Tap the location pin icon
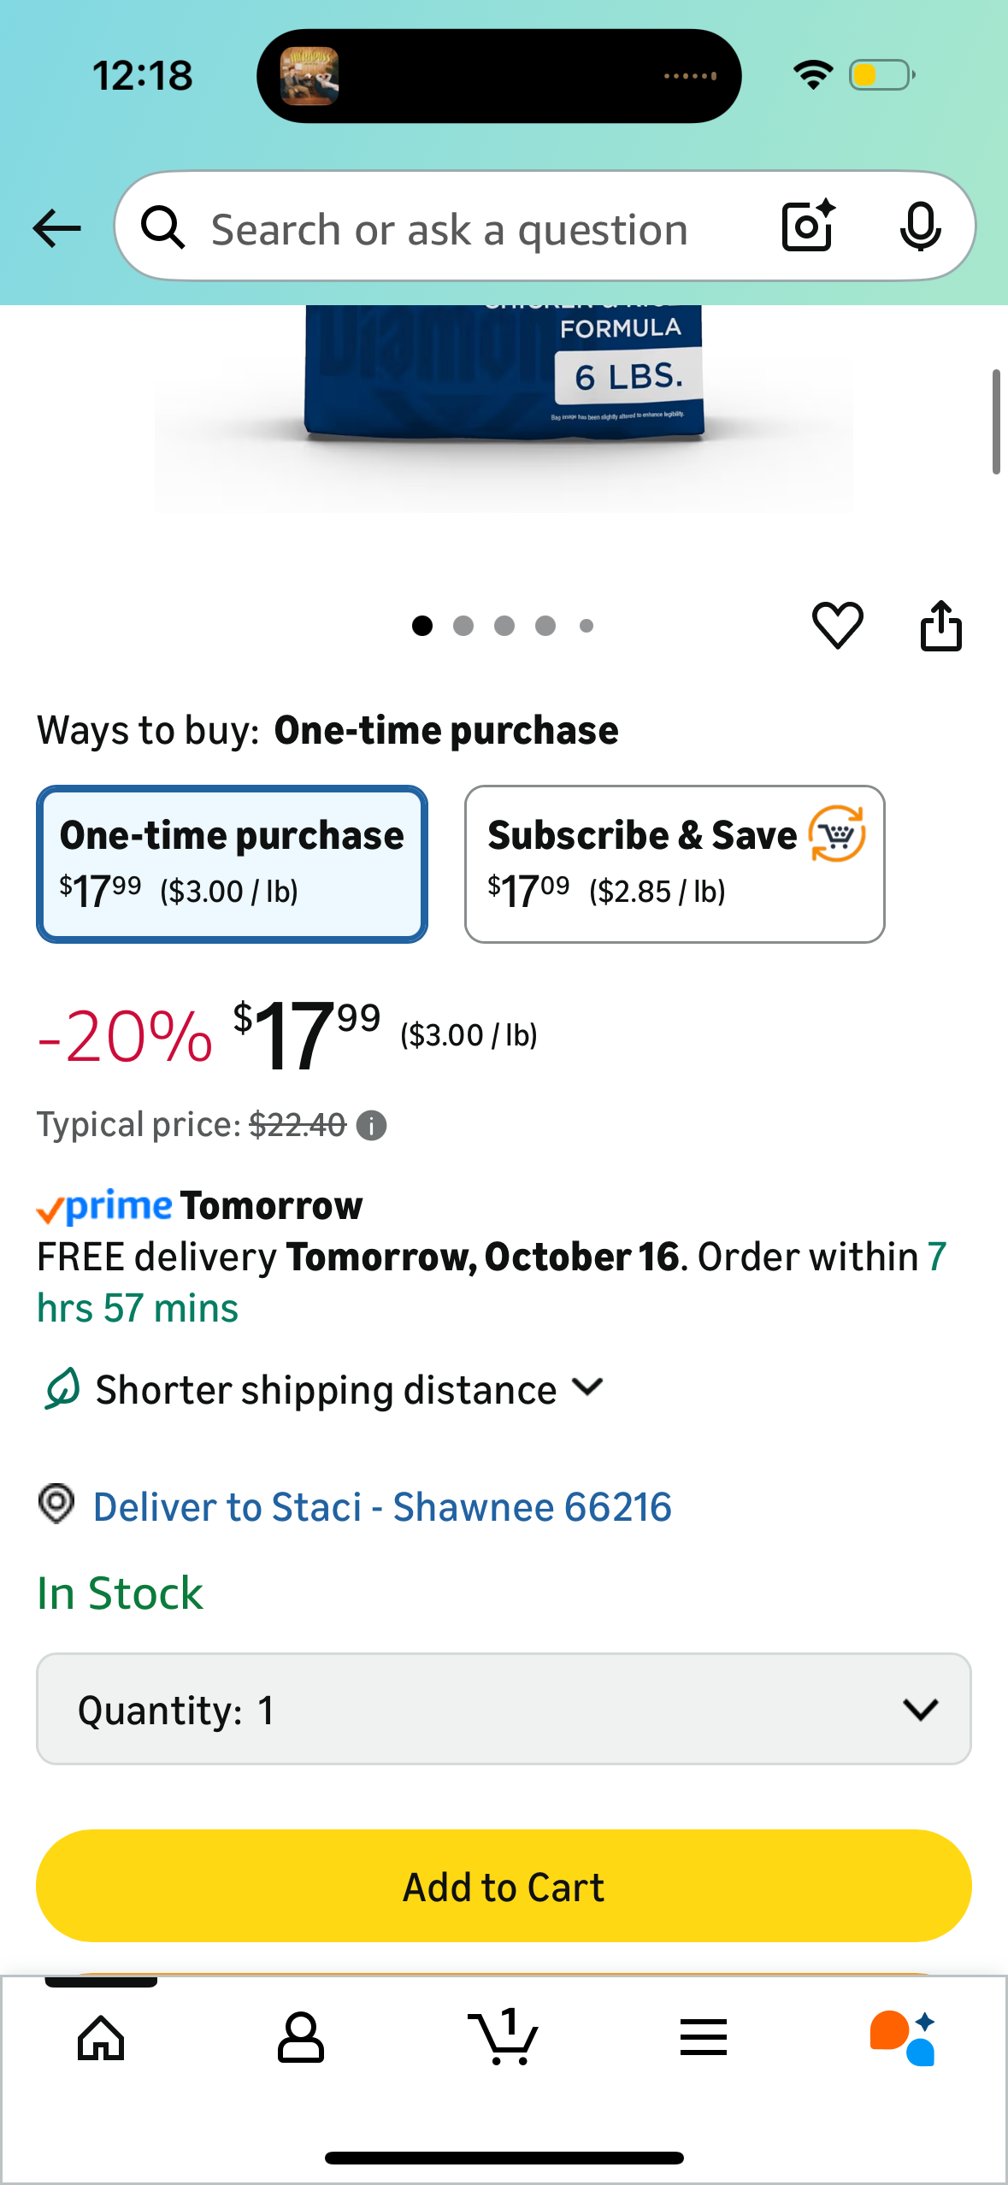The height and width of the screenshot is (2185, 1008). [56, 1504]
